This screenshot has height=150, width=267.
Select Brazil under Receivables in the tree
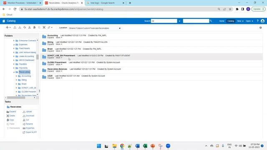point(24,84)
